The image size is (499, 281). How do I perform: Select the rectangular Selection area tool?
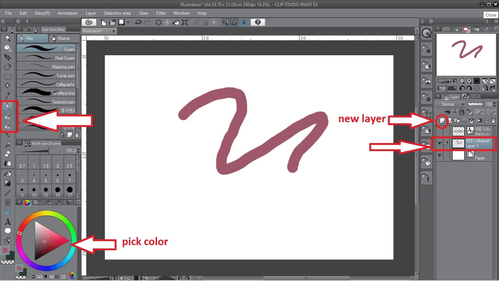pyautogui.click(x=7, y=77)
